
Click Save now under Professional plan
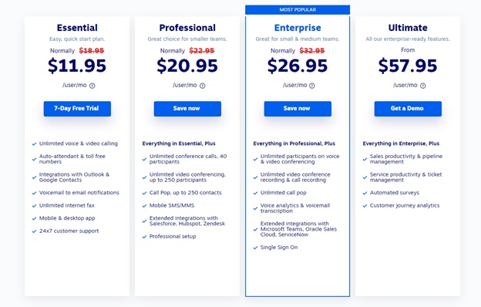point(187,109)
